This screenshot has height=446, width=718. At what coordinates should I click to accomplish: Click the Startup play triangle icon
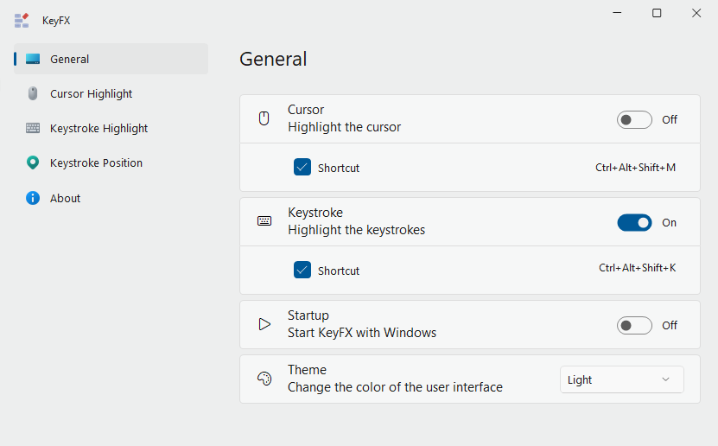264,325
